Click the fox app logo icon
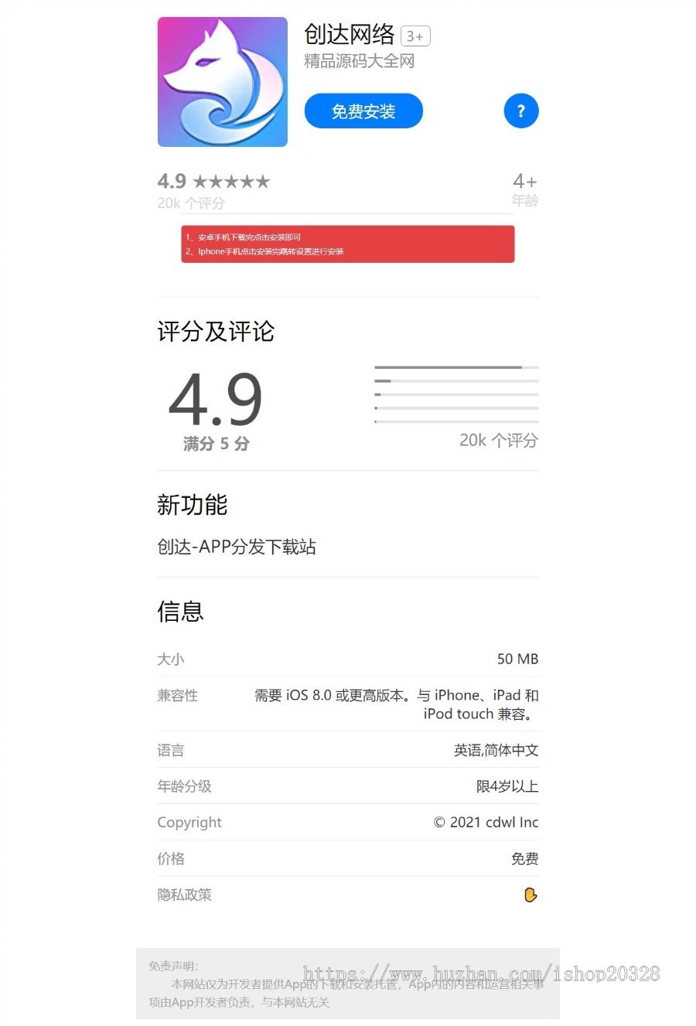This screenshot has width=696, height=1026. click(x=223, y=82)
